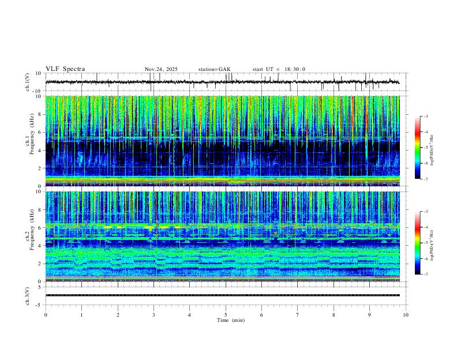Click the "Time (min)" axis label

point(231,320)
